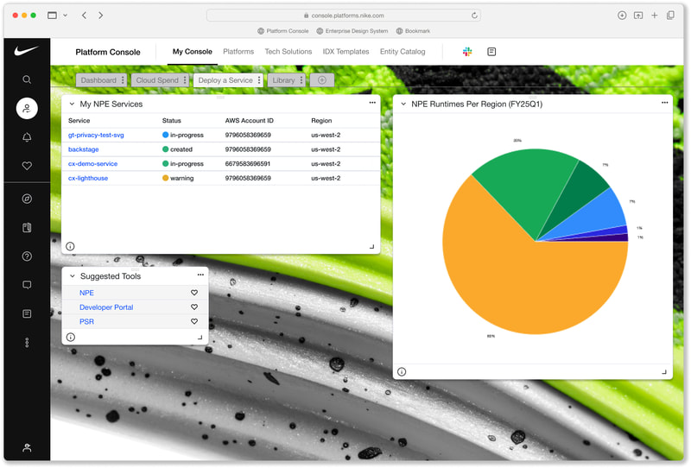Collapse the NPE Runtimes Per Region widget
The image size is (691, 468).
click(x=403, y=104)
